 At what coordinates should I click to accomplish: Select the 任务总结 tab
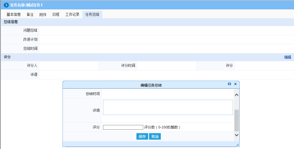click(x=92, y=14)
